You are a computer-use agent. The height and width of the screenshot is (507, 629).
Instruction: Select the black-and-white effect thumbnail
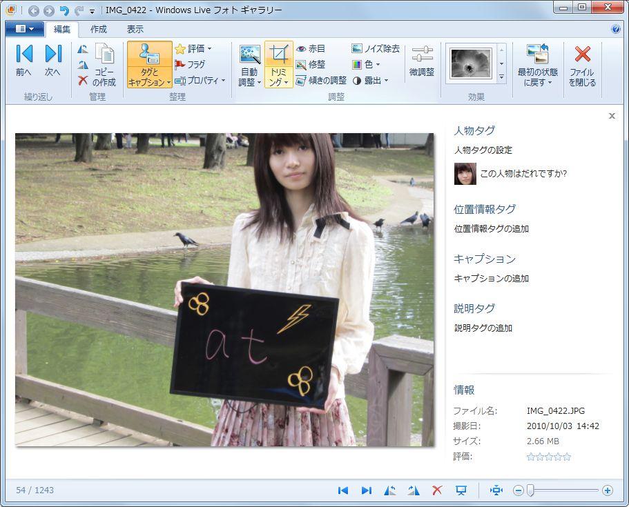[x=471, y=63]
